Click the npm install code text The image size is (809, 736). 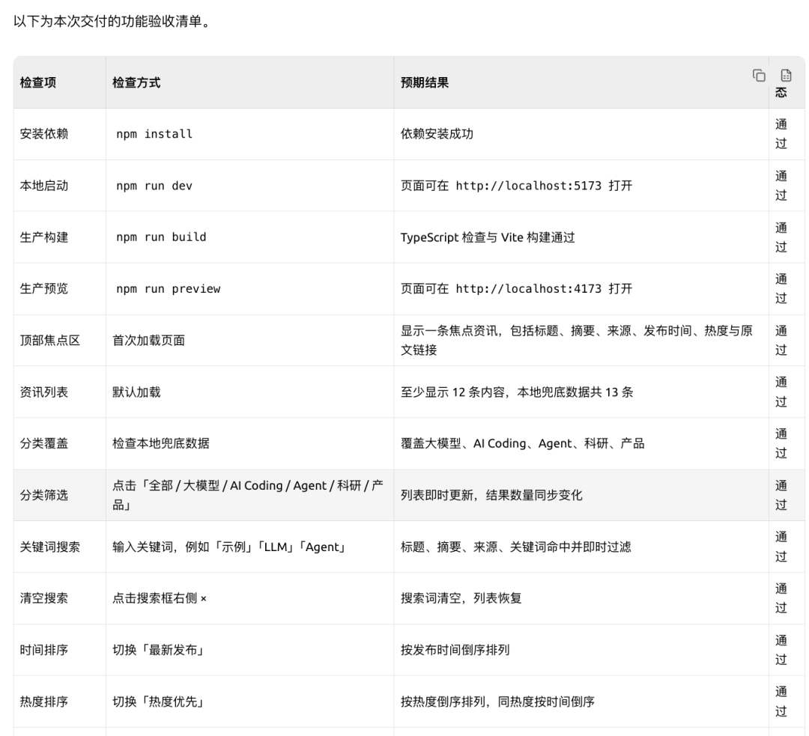154,134
